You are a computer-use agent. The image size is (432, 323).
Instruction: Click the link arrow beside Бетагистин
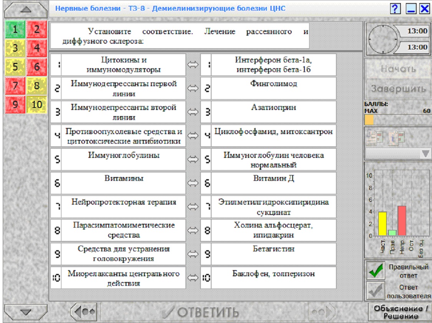point(193,254)
